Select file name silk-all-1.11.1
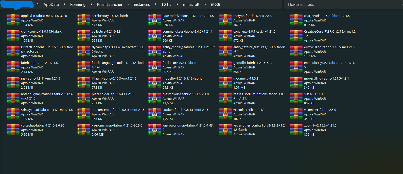 (x=313, y=94)
